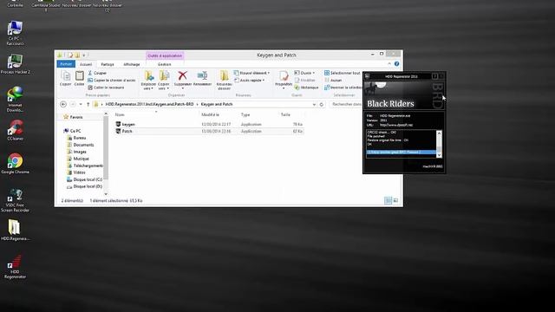Viewport: 555px width, 312px height.
Task: Click the navigation pane scrollbar
Action: coord(106,148)
